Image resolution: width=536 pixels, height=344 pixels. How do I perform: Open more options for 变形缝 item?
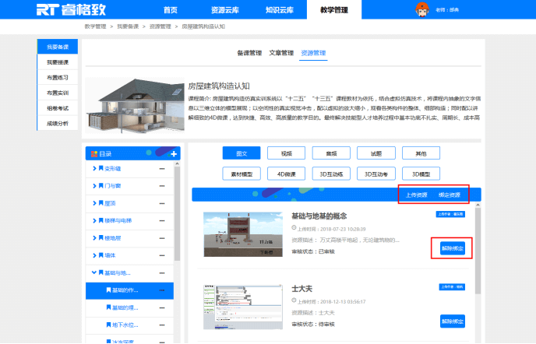click(162, 168)
